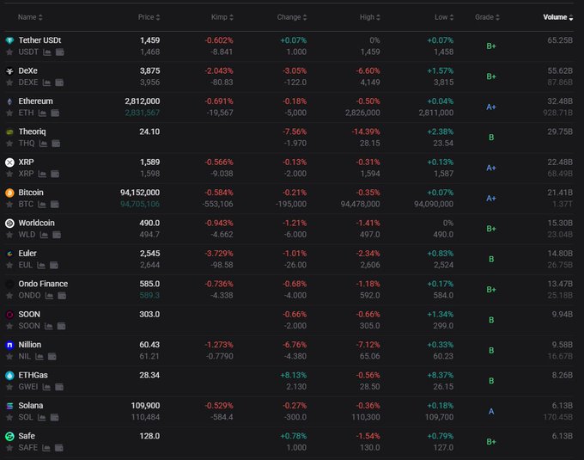The width and height of the screenshot is (584, 460).
Task: Open the BTC exchange panel icon
Action: tap(55, 205)
